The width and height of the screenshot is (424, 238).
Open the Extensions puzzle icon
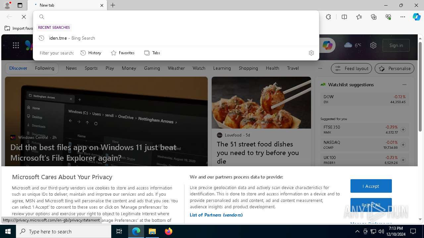coord(328,17)
